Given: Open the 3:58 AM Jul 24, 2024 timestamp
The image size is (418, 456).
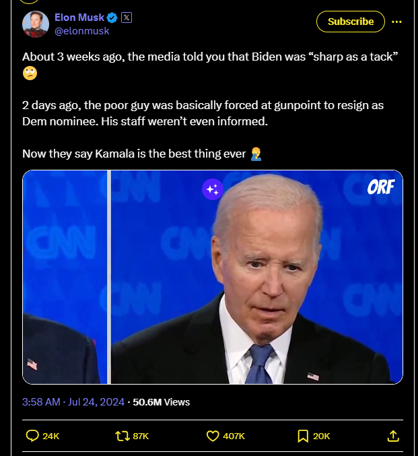Looking at the screenshot, I should (73, 402).
